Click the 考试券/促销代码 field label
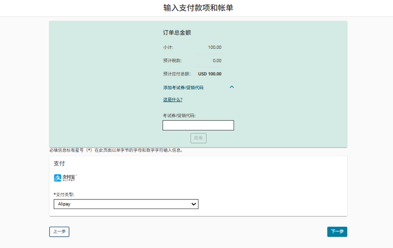This screenshot has height=248, width=393. tap(179, 116)
